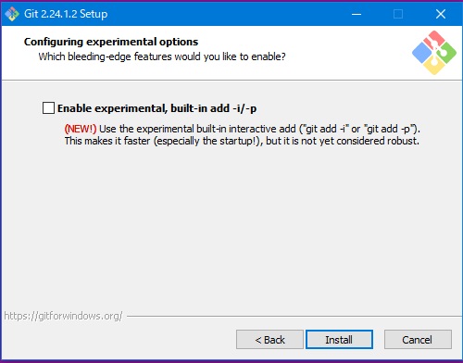The width and height of the screenshot is (463, 363).
Task: Click the 'not yet considered robust' description line
Action: pos(242,141)
